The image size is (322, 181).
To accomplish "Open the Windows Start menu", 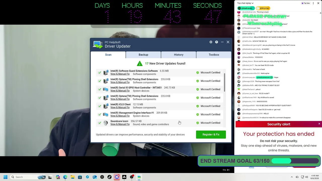I will [5, 177].
